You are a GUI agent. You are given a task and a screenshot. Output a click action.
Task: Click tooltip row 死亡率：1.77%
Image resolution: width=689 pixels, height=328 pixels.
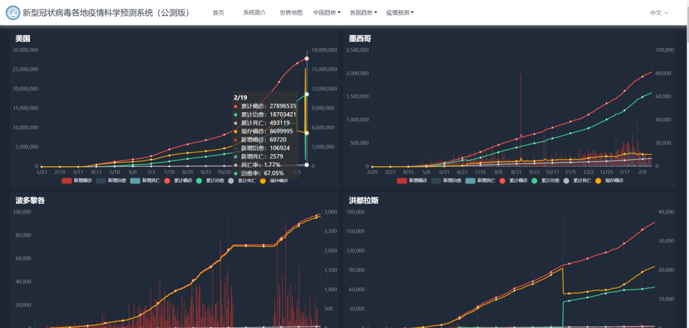click(x=257, y=165)
